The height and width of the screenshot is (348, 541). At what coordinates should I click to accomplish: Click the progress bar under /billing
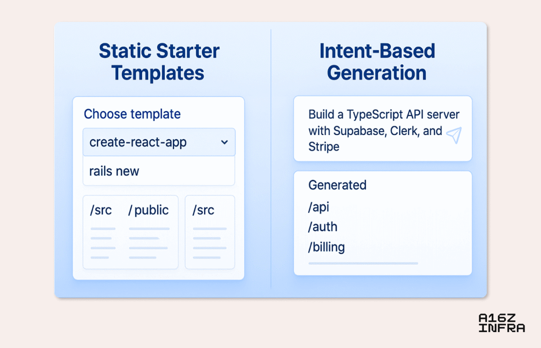click(x=363, y=263)
